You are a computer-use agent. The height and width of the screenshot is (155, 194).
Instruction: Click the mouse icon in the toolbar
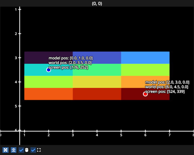(x=27, y=150)
